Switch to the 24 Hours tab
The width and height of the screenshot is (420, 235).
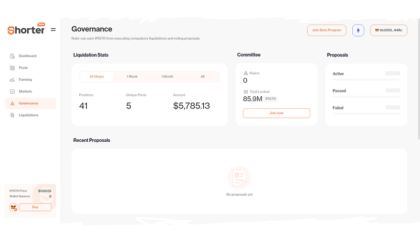tap(97, 76)
